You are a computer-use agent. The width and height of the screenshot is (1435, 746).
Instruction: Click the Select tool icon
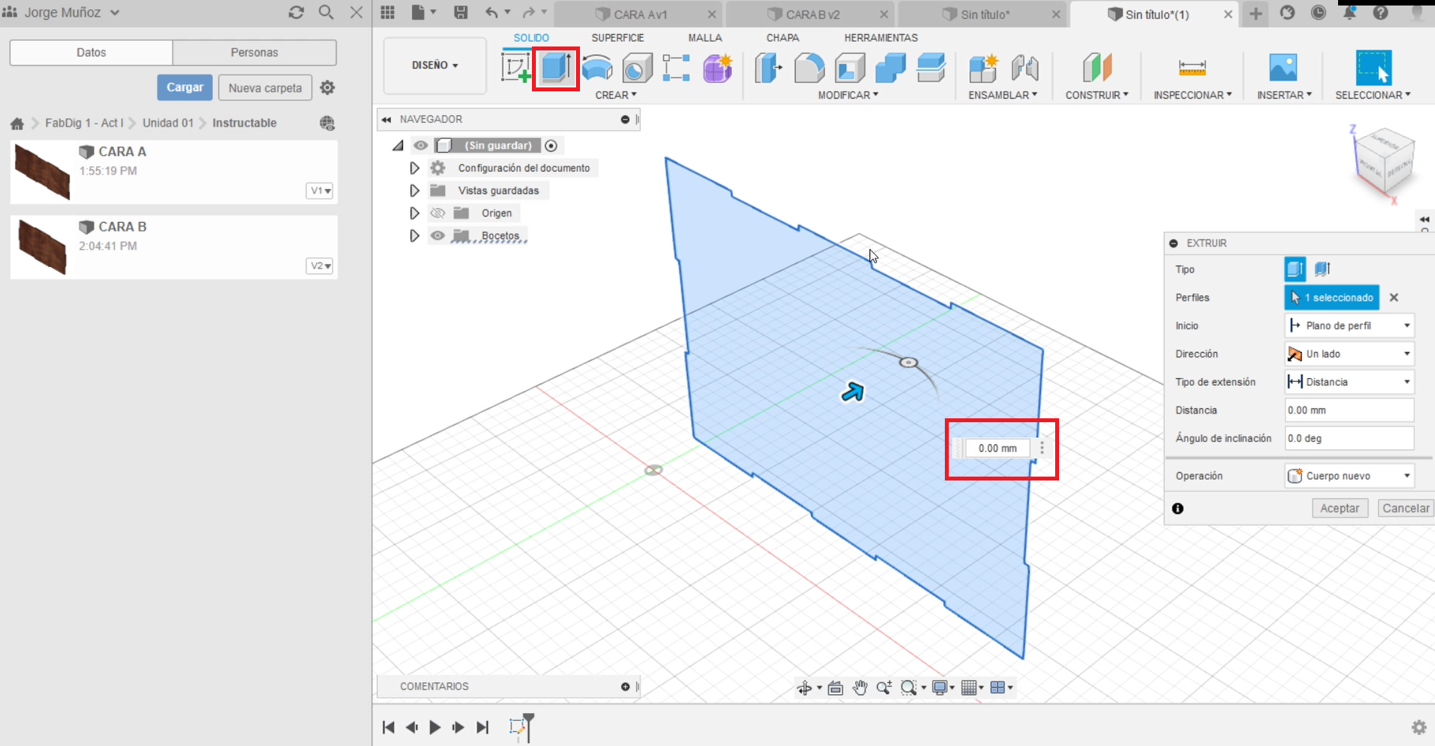coord(1374,68)
